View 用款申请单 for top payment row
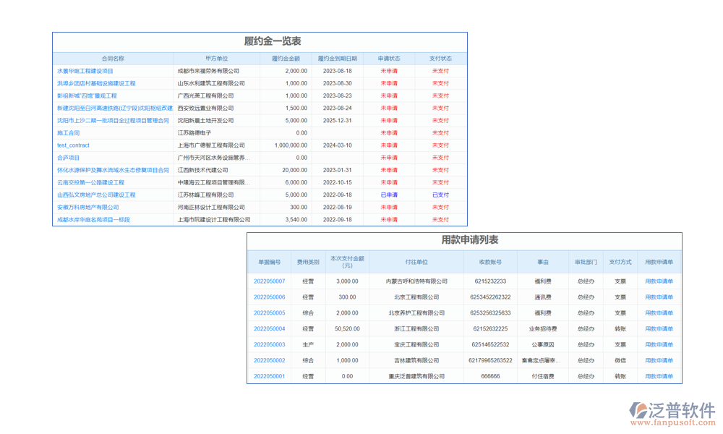Viewport: 723px width, 434px height. coord(660,281)
